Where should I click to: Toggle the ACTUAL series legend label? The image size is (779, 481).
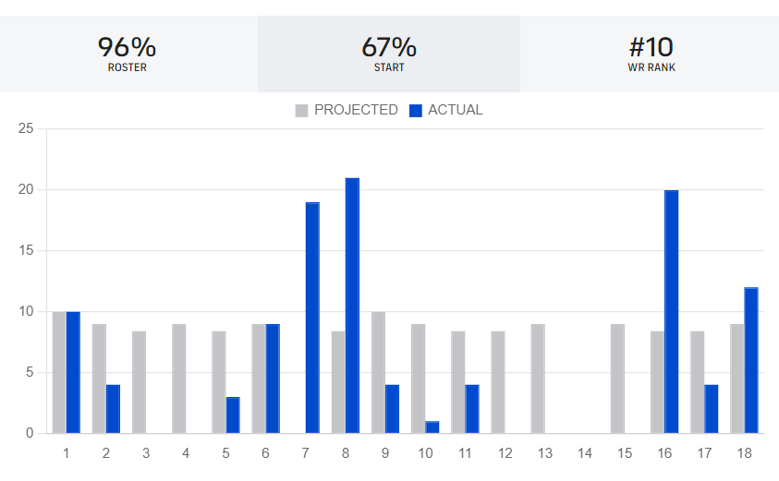click(456, 110)
